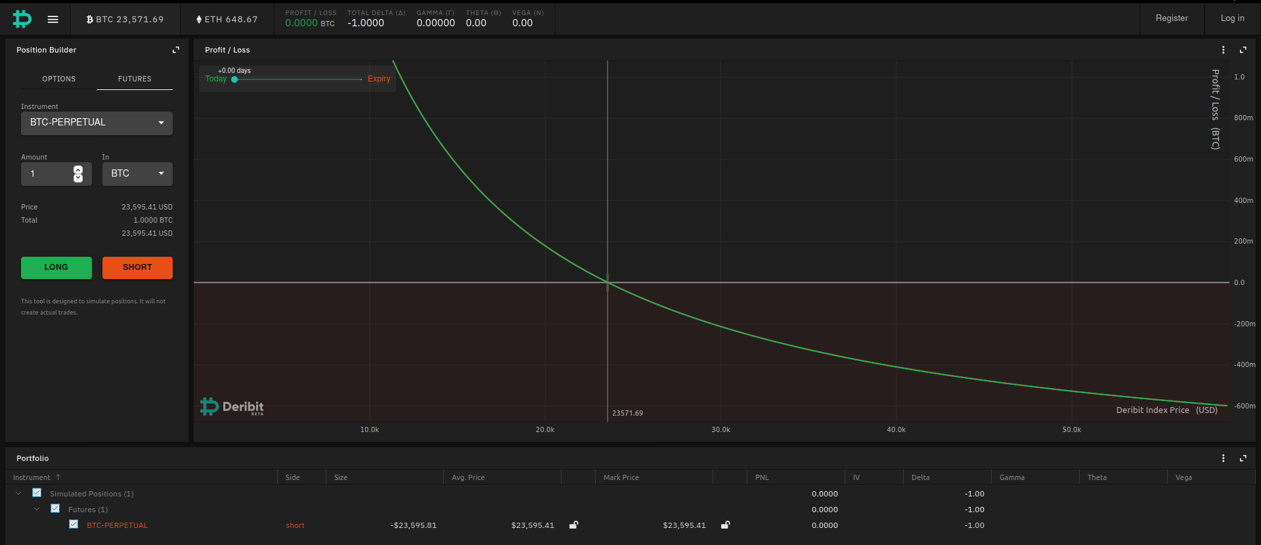Collapse the Simulated Positions row

[x=18, y=493]
